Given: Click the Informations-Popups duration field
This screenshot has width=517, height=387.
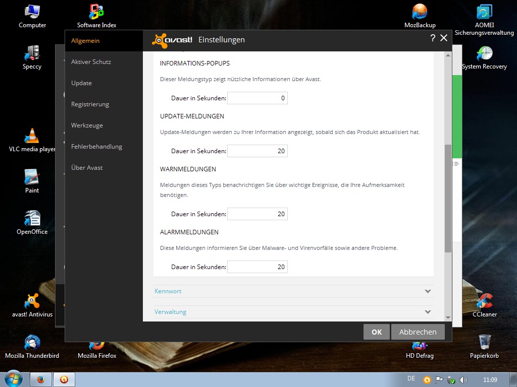Looking at the screenshot, I should click(x=257, y=98).
